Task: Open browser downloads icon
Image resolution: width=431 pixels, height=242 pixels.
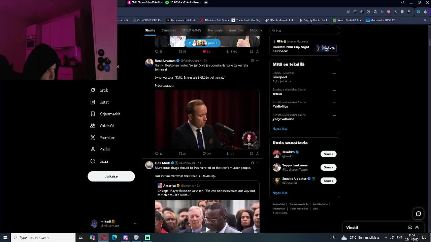Action: [x=395, y=12]
